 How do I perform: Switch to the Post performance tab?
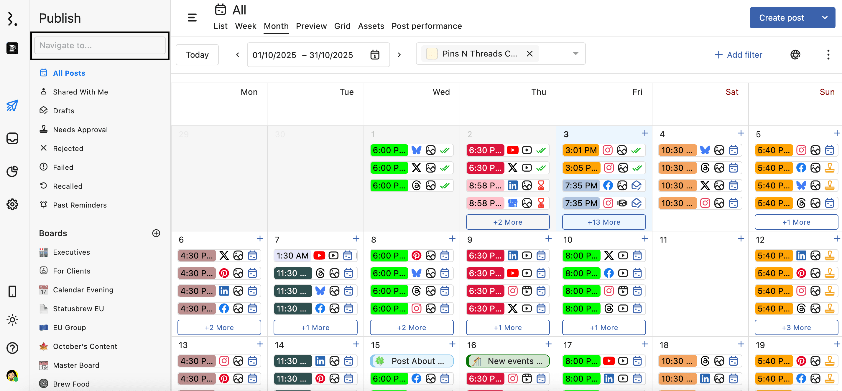tap(427, 26)
